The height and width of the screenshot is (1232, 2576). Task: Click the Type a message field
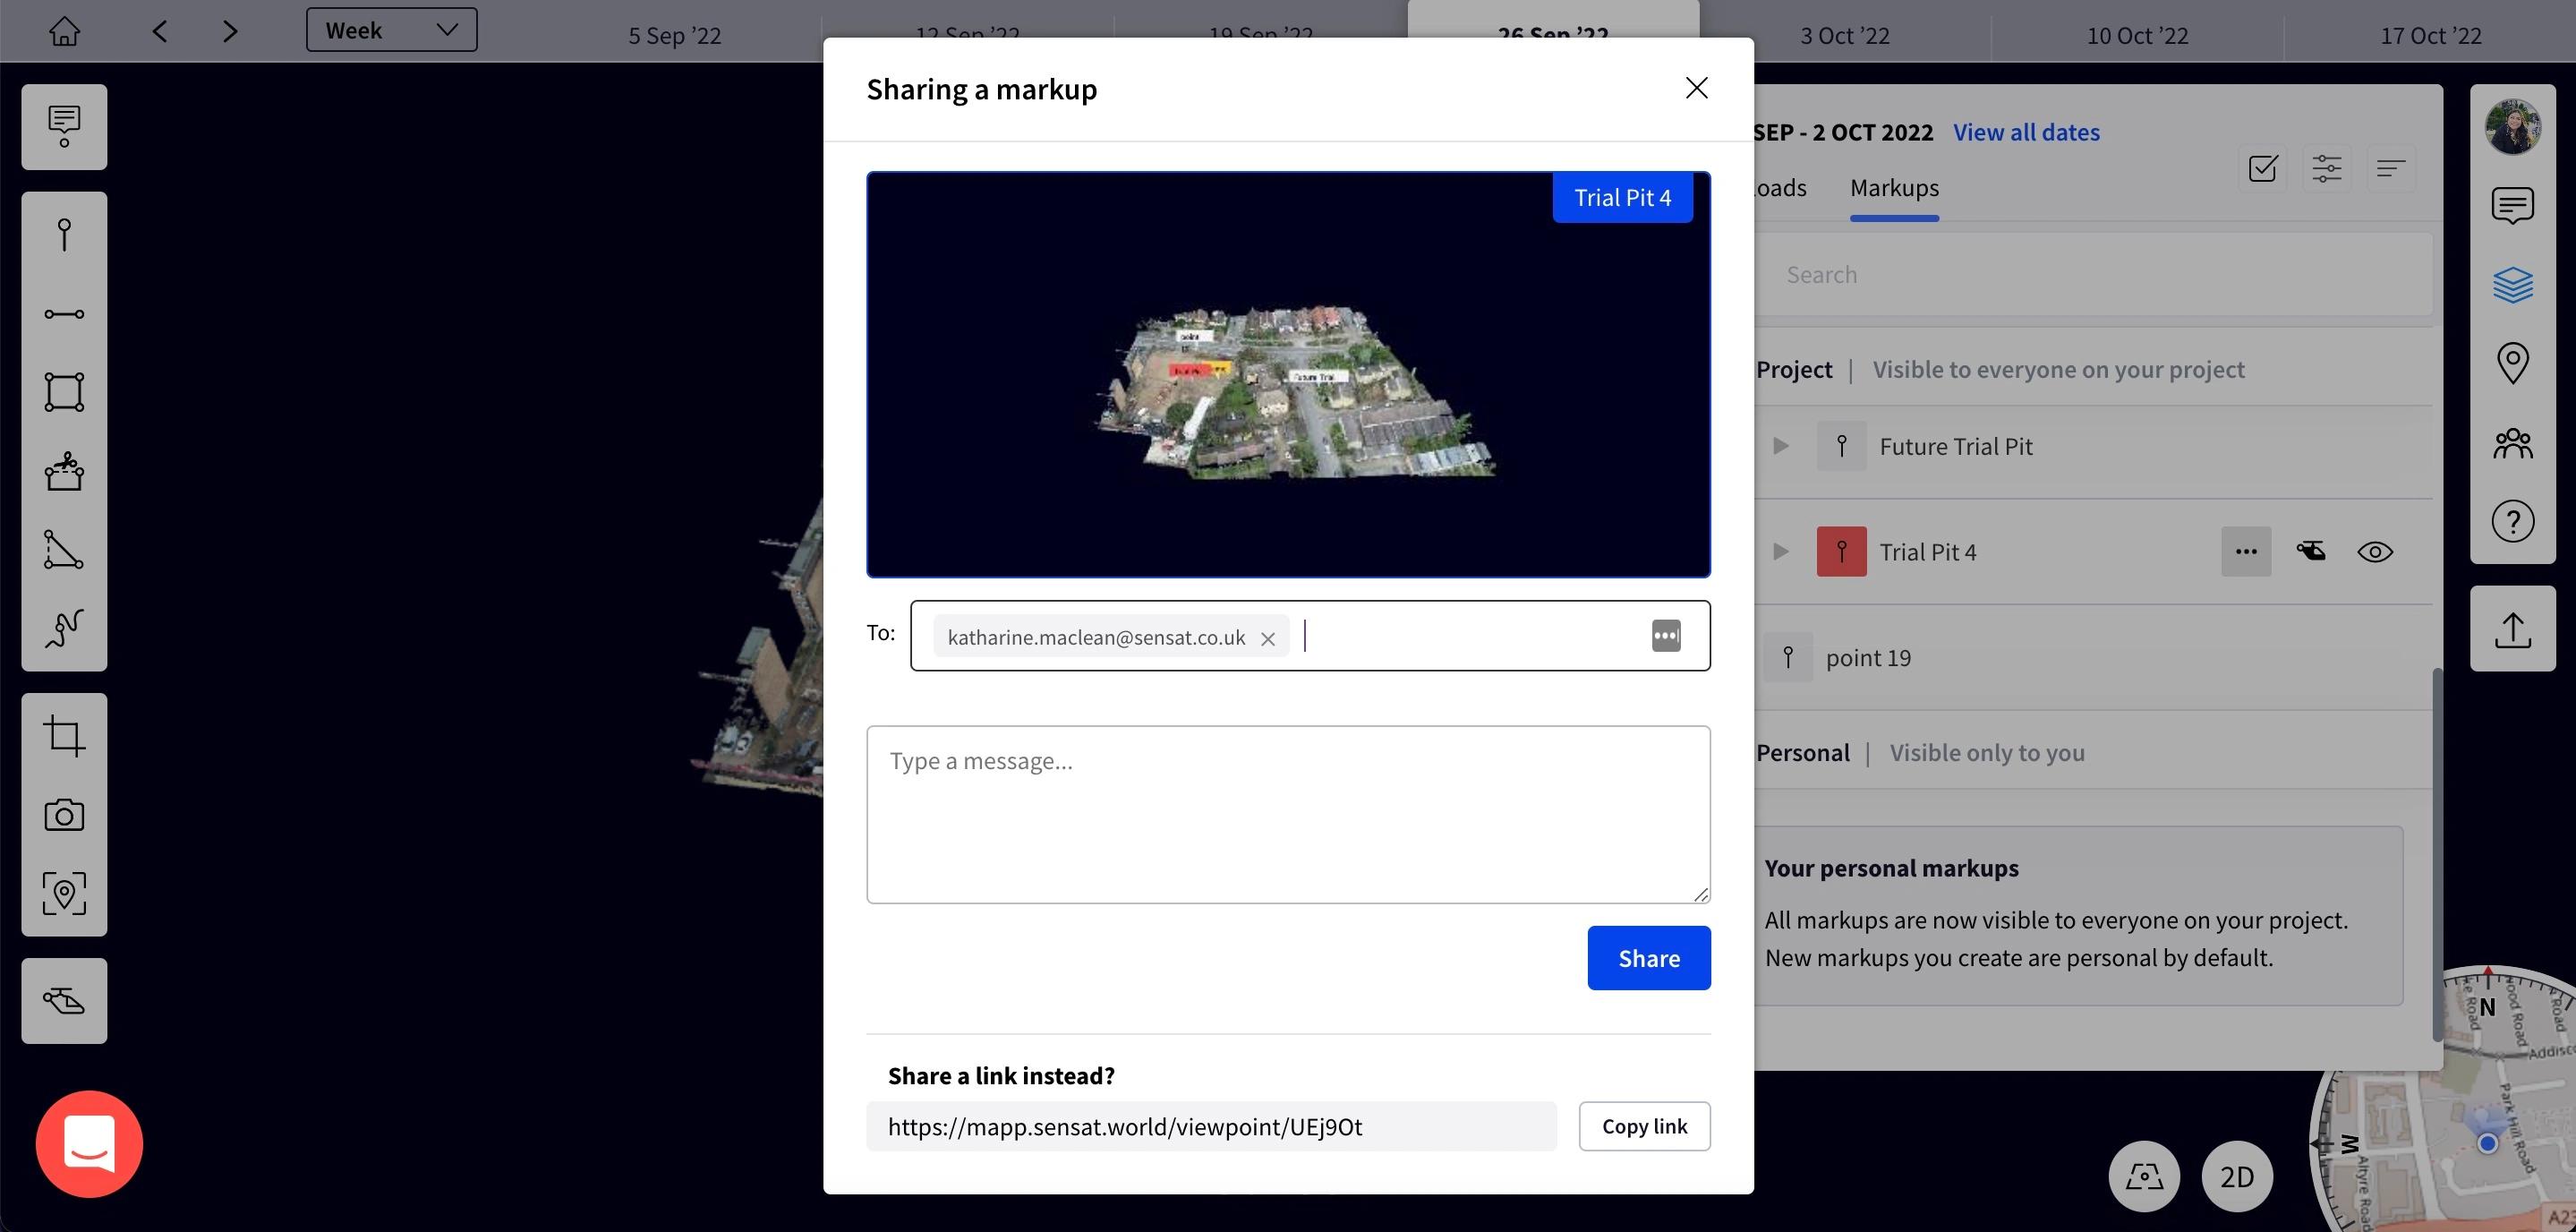1288,814
